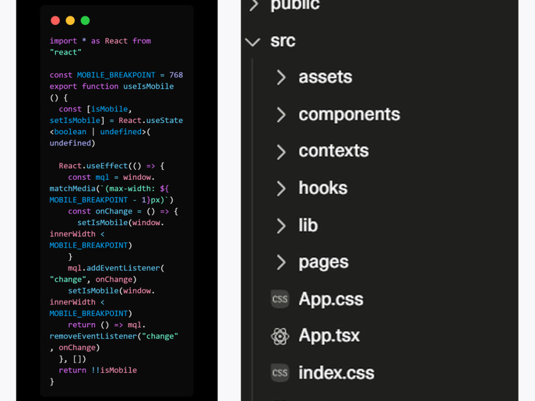Open the App.css file
Viewport: 535px width, 401px height.
[x=331, y=299]
